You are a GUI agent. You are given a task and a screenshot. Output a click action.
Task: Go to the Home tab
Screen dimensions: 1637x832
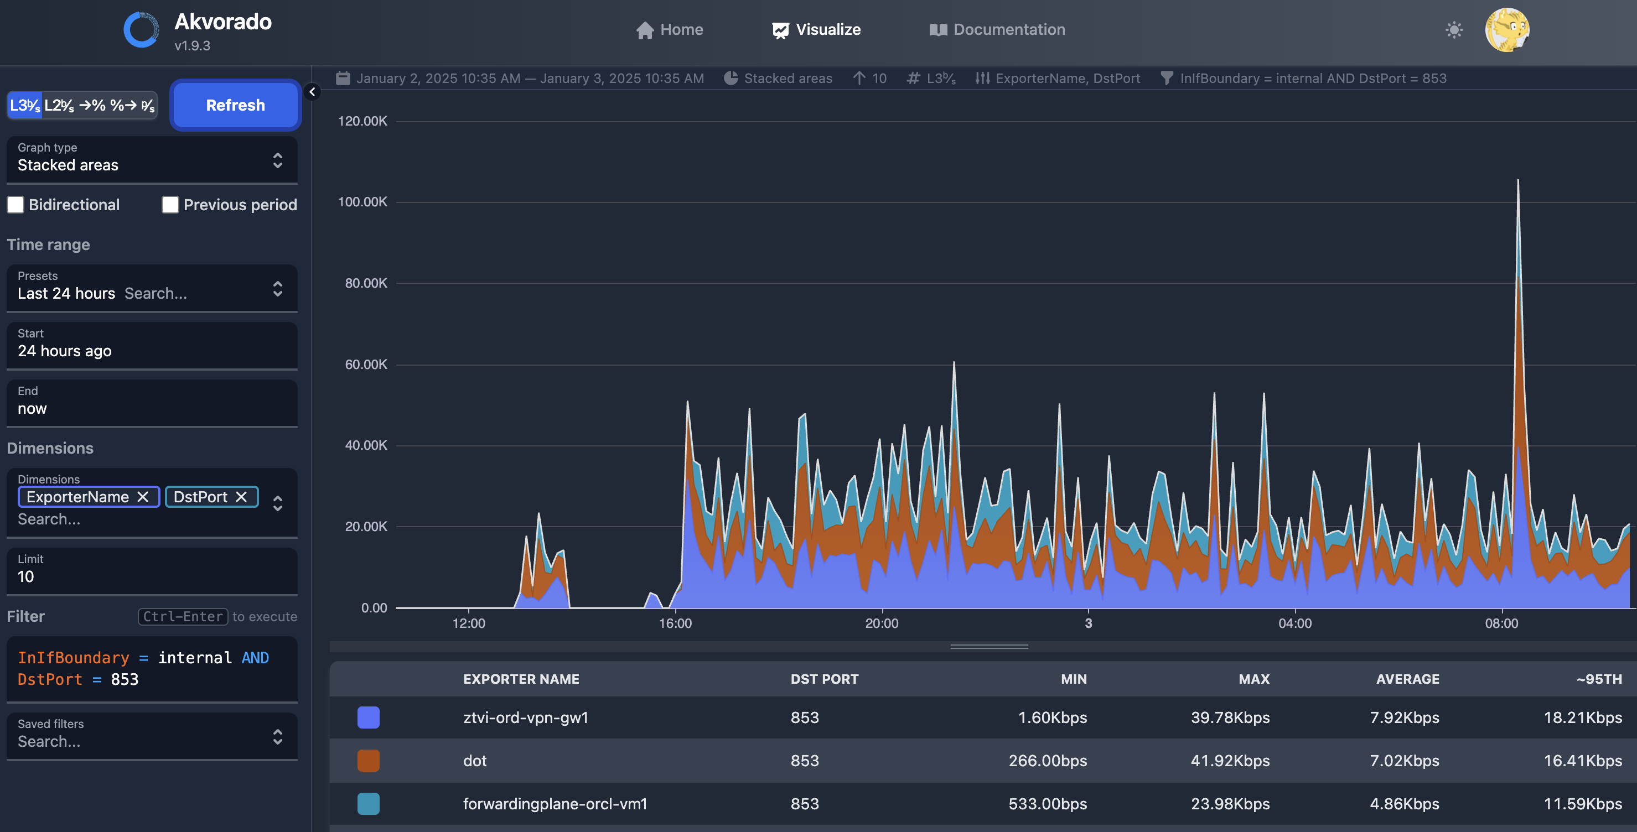tap(669, 30)
